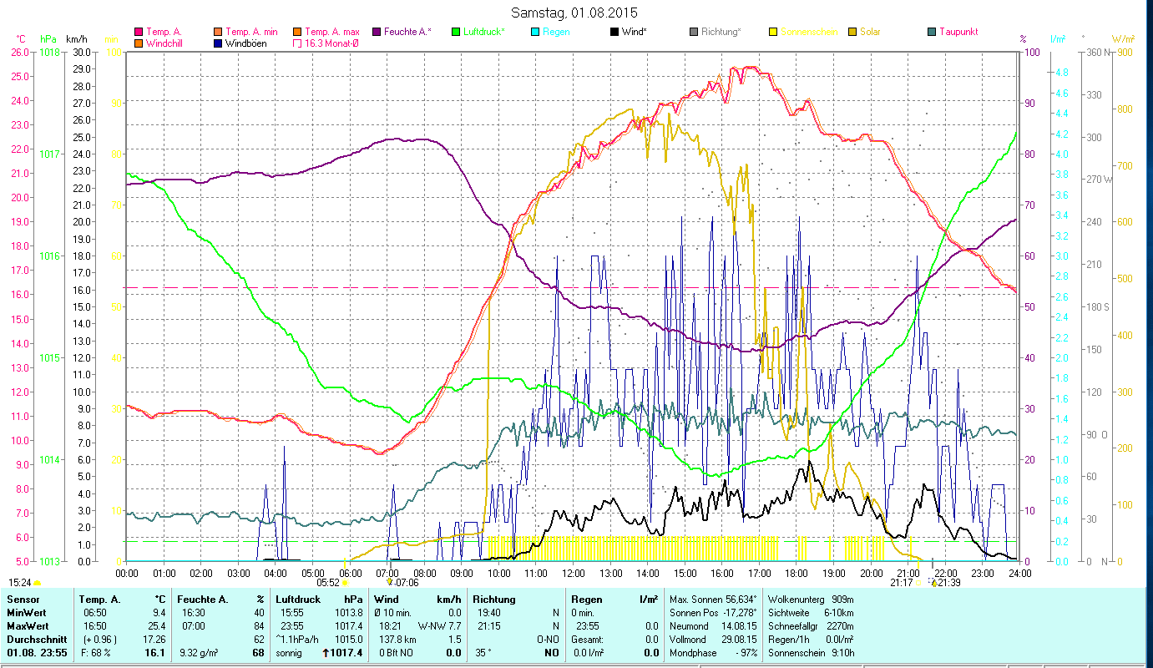Image resolution: width=1153 pixels, height=668 pixels.
Task: Click the 12:00 label on the time axis
Action: pos(574,573)
